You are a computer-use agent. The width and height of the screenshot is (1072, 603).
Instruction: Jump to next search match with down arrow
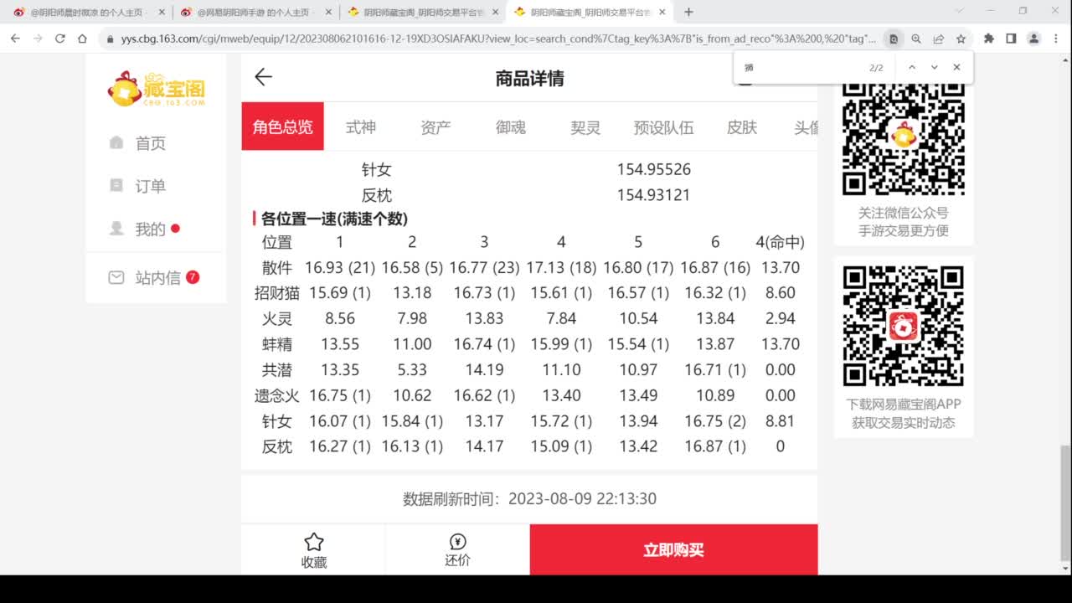coord(934,66)
